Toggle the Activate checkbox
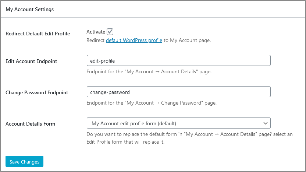Screen dimensions: 306x172 click(110, 32)
